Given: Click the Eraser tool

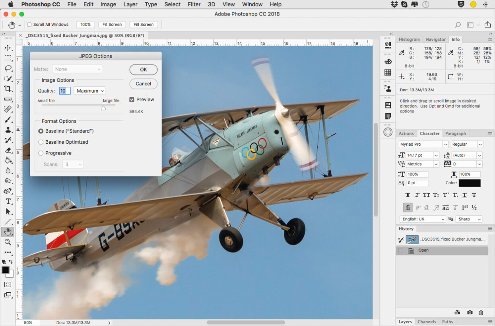Looking at the screenshot, I should tap(8, 150).
